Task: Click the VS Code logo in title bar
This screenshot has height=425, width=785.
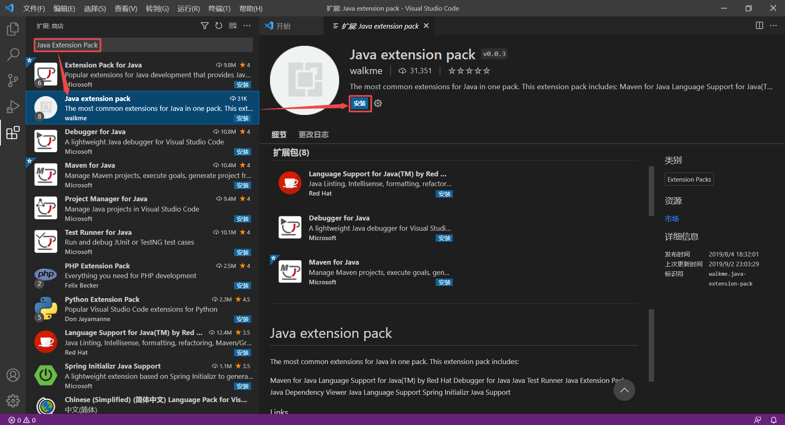Action: tap(9, 8)
